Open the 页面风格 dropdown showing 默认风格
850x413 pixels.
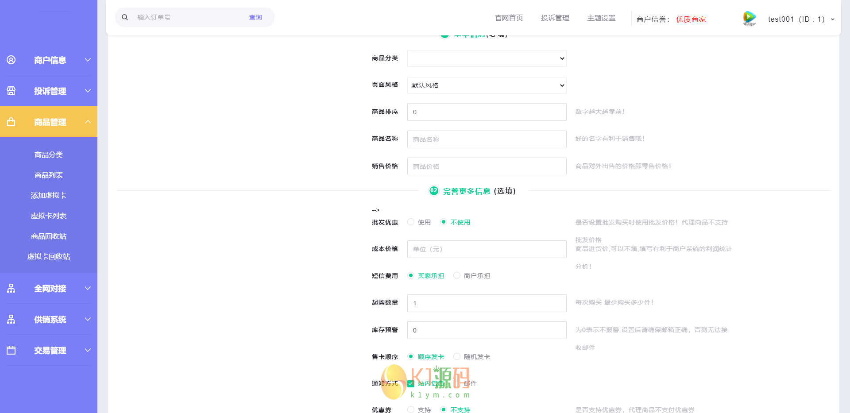[487, 85]
